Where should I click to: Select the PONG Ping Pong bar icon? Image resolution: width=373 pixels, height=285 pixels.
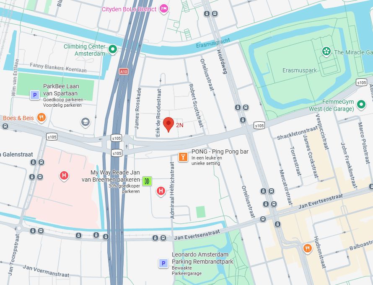click(183, 157)
